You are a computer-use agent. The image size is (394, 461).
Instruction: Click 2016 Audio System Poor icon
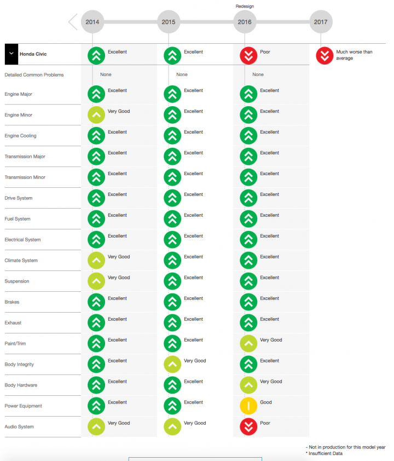pos(248,427)
